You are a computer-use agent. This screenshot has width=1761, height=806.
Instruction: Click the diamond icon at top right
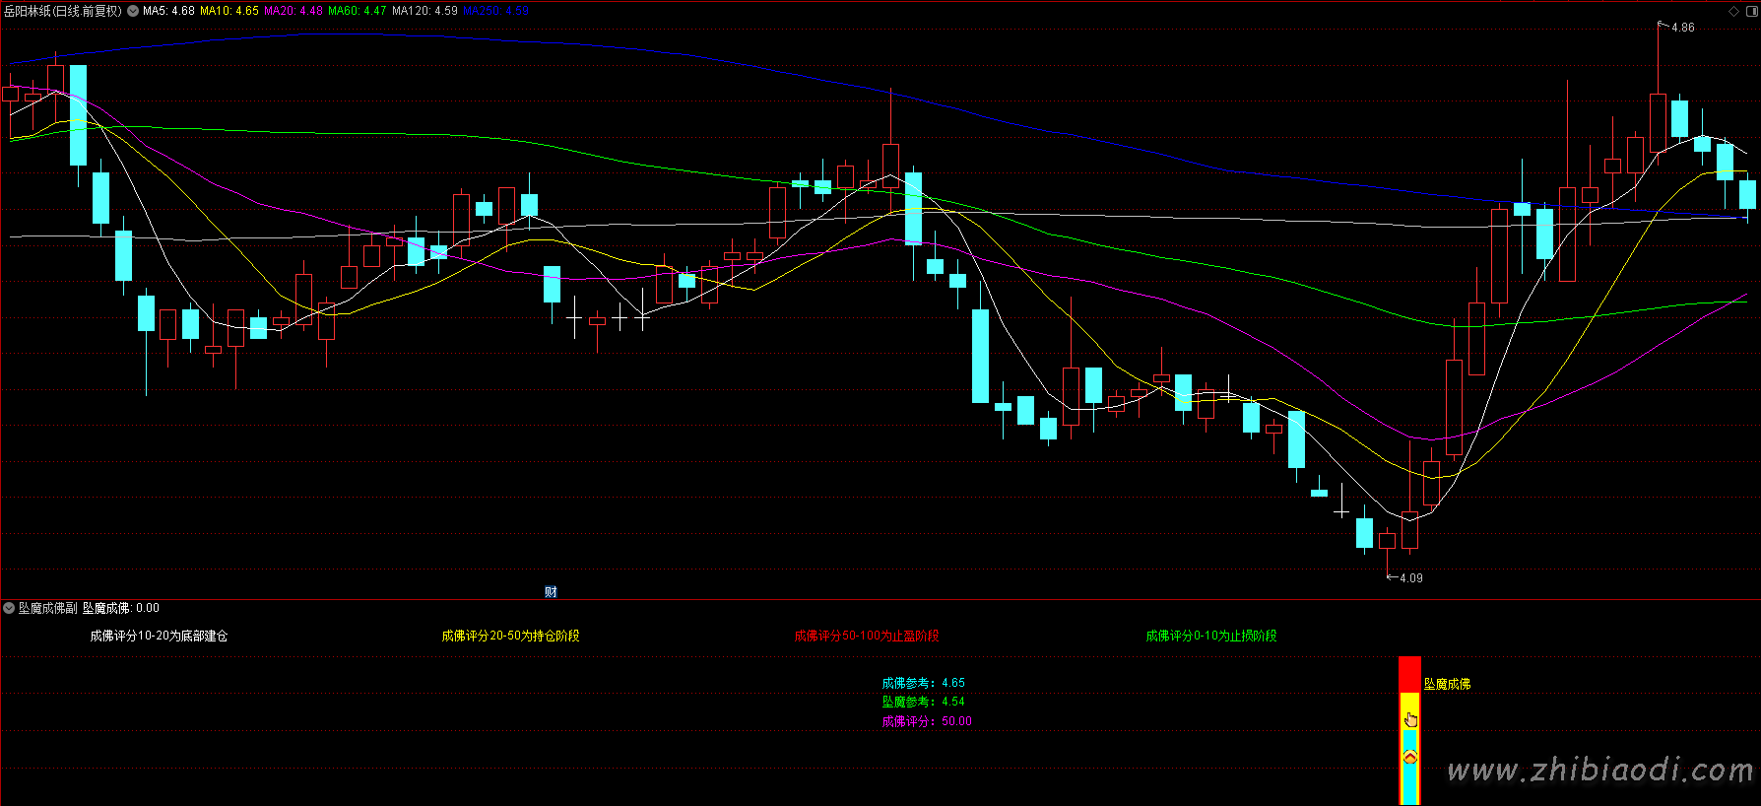1734,11
